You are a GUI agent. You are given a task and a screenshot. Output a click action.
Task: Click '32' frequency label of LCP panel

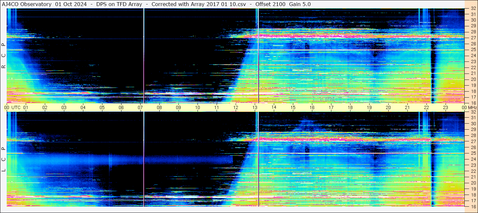[x=473, y=112]
